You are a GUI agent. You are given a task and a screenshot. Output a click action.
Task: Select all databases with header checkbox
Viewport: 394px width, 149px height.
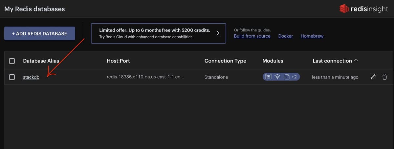coord(12,61)
